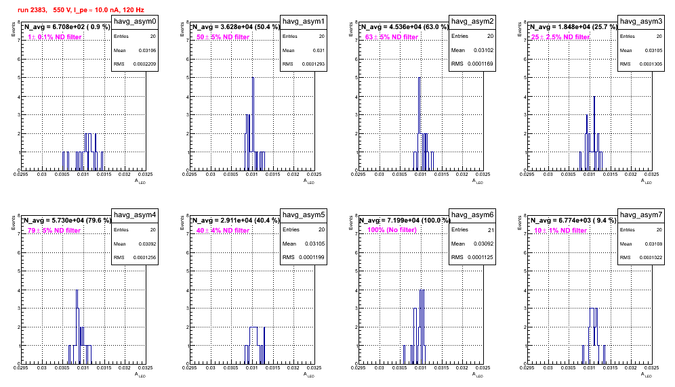Click the red run 2383 header text
Image resolution: width=675 pixels, height=387 pixels.
pos(81,9)
